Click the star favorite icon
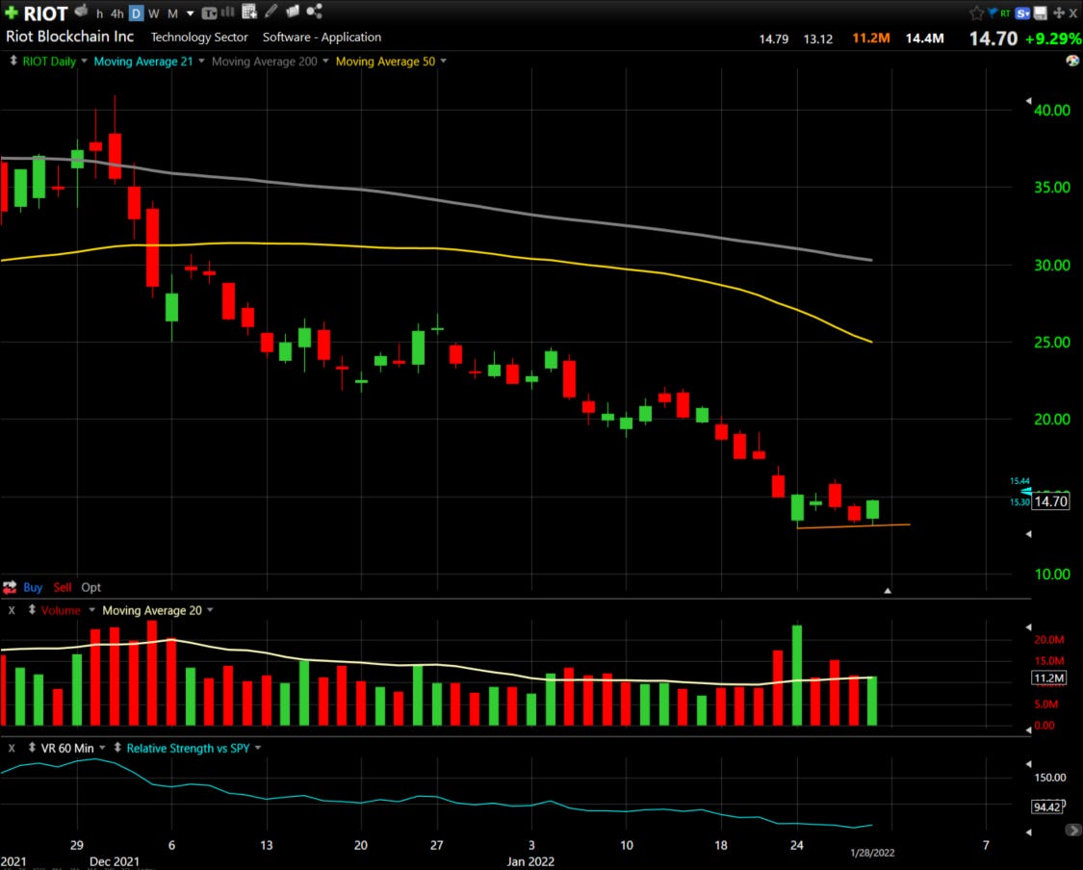The width and height of the screenshot is (1083, 870). (976, 13)
